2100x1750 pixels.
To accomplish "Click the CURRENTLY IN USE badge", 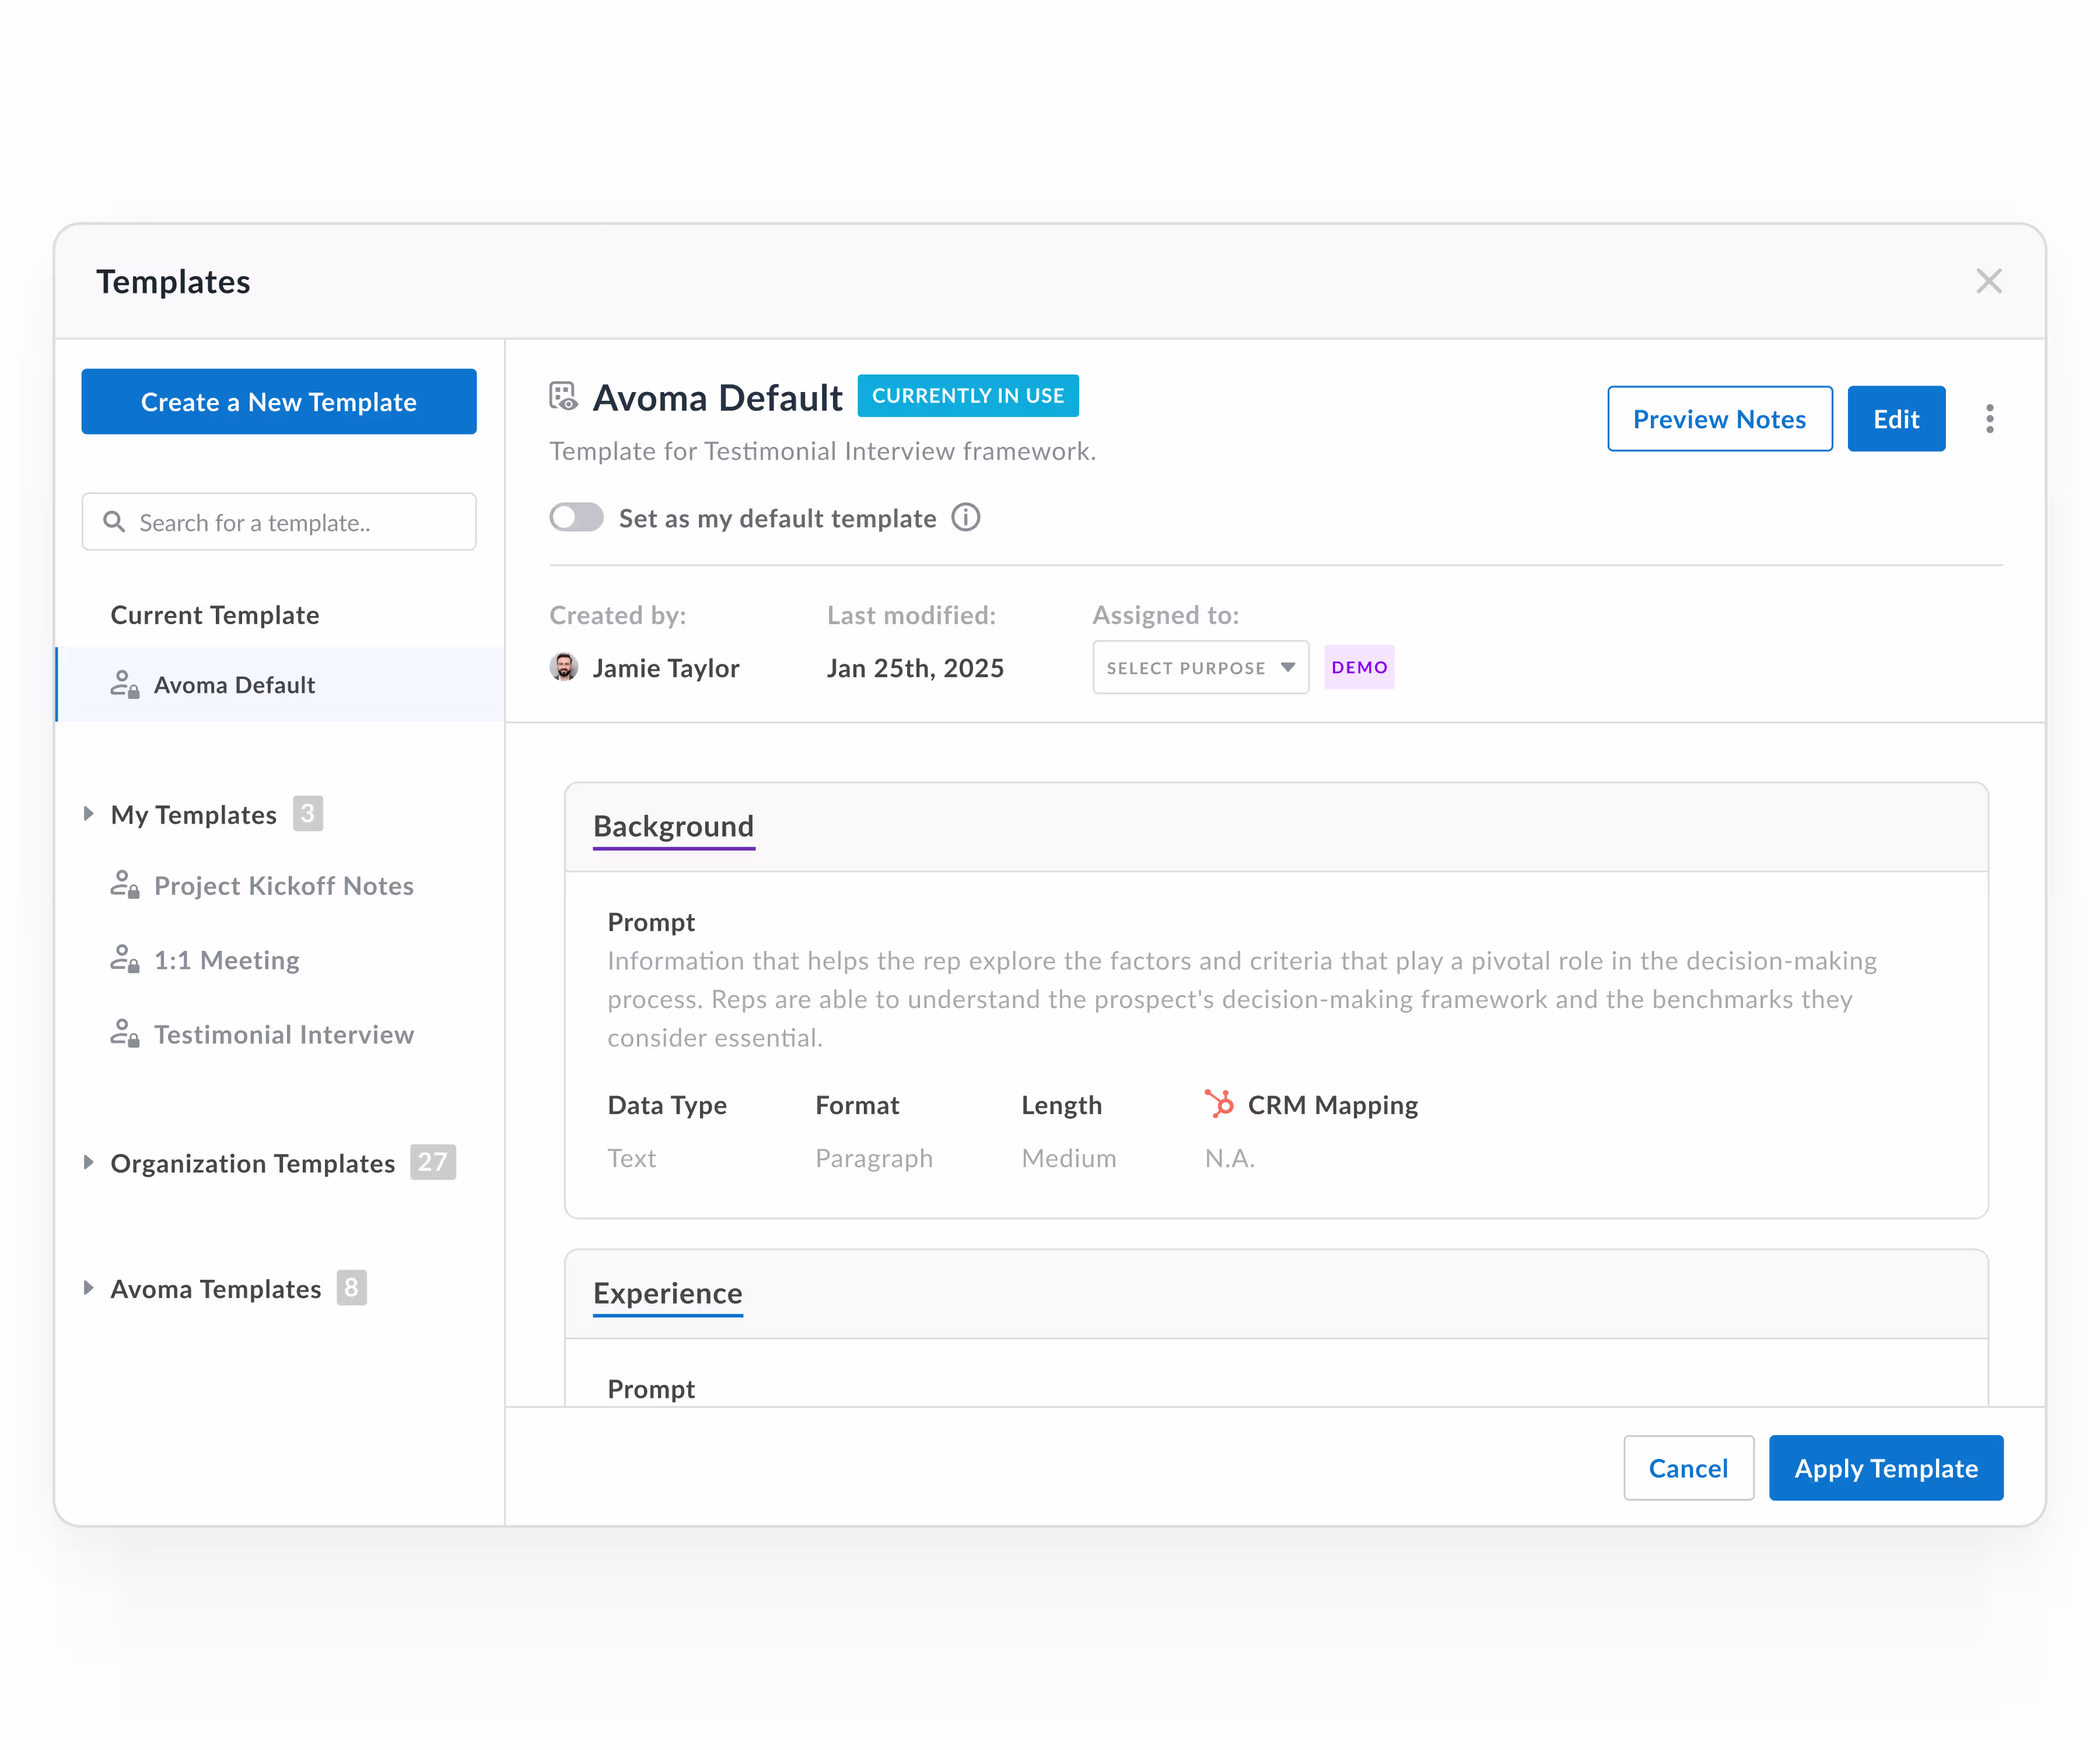I will click(968, 396).
